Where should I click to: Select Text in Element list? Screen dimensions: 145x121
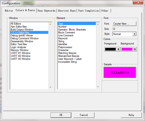coord(77,24)
